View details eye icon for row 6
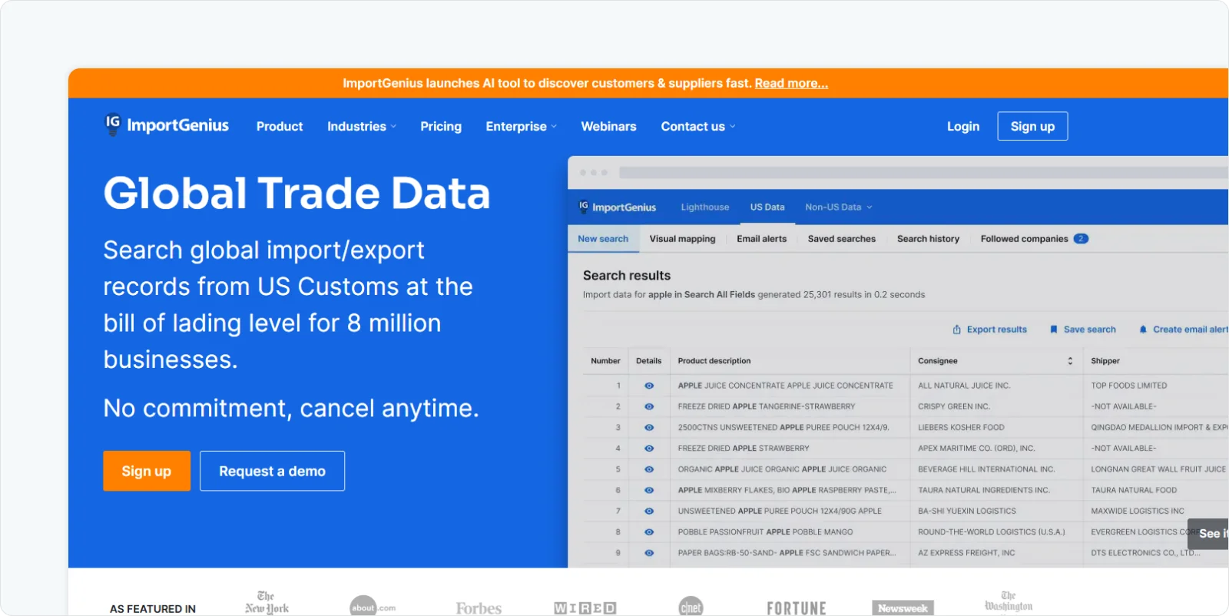Image resolution: width=1229 pixels, height=616 pixels. pos(649,490)
